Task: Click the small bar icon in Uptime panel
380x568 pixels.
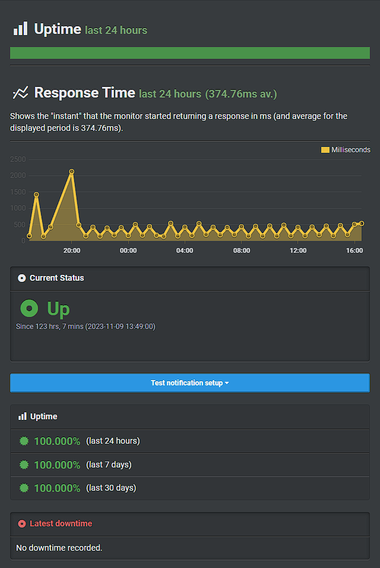Action: (23, 416)
